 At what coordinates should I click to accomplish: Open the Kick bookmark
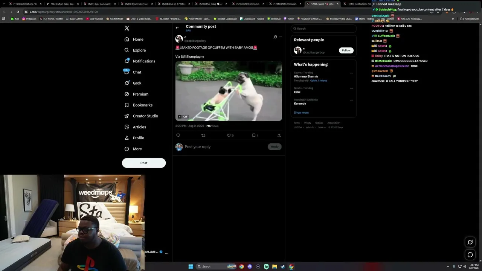coord(15,18)
